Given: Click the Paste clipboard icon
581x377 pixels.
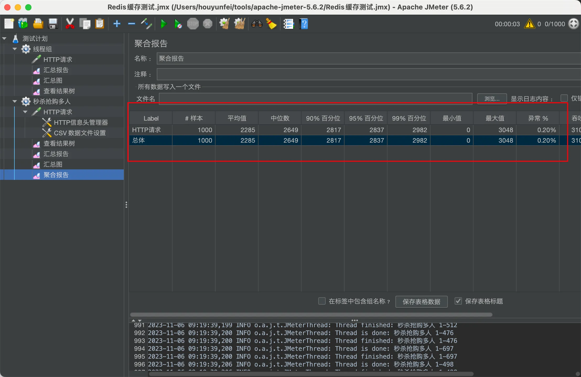Looking at the screenshot, I should point(100,24).
